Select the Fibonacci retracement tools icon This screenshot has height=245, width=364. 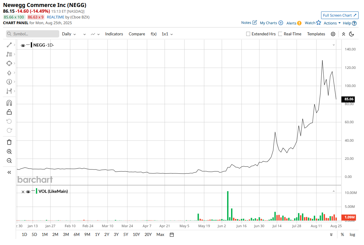9,54
